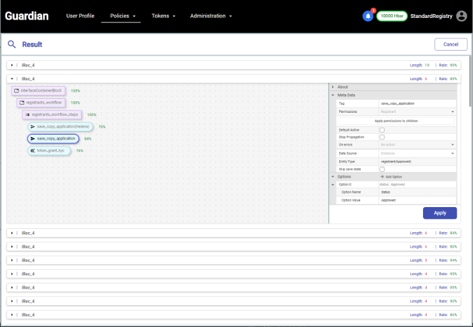Click the notification bell icon
The width and height of the screenshot is (473, 327).
[x=368, y=16]
